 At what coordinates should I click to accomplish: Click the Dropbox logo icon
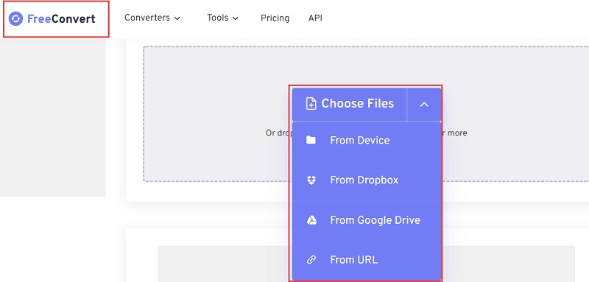(x=311, y=180)
